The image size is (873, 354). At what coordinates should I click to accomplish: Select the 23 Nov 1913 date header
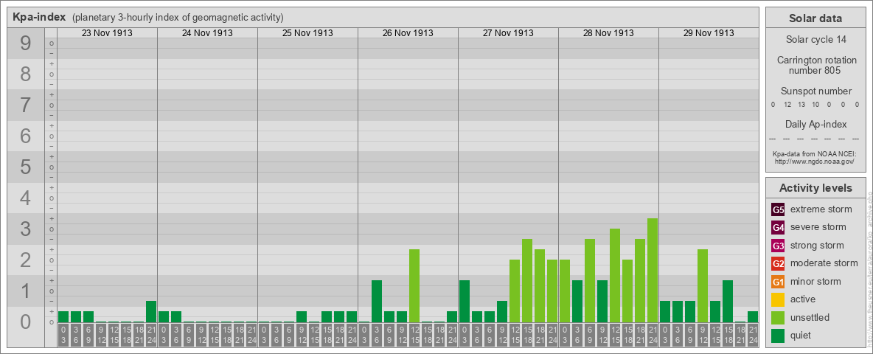coord(107,33)
